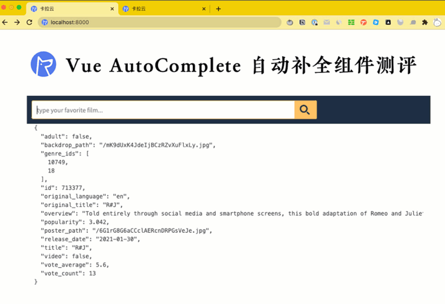Click the vote_count 13 line
The width and height of the screenshot is (445, 304).
pyautogui.click(x=68, y=273)
